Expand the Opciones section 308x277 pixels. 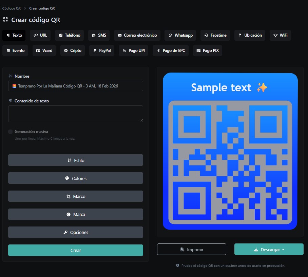point(75,232)
